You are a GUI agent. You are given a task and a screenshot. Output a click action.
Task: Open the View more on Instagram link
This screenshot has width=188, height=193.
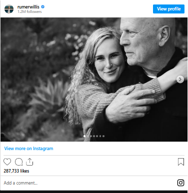point(28,149)
